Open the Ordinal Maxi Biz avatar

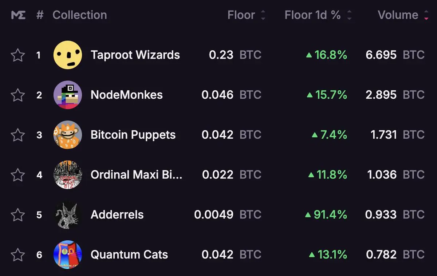click(68, 175)
